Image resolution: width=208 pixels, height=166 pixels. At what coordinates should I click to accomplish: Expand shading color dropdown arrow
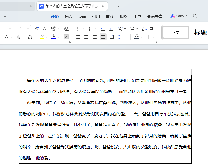142,37
